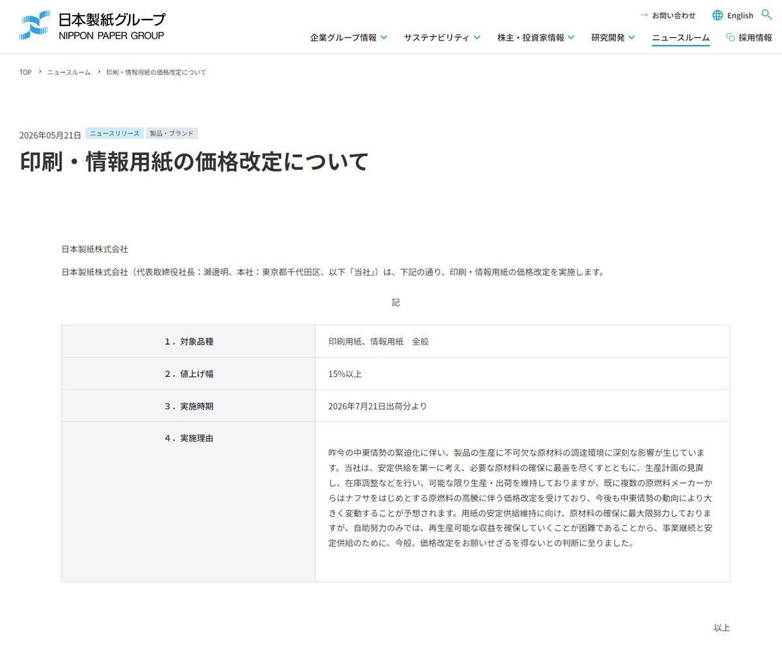This screenshot has width=782, height=649.
Task: Expand the 研究開発 dropdown chevron
Action: (x=631, y=38)
